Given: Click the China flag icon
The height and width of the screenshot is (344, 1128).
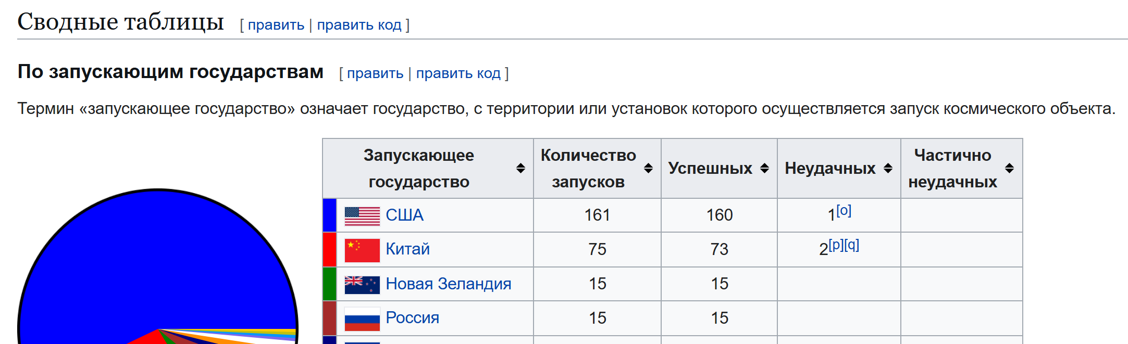Looking at the screenshot, I should click(x=362, y=250).
